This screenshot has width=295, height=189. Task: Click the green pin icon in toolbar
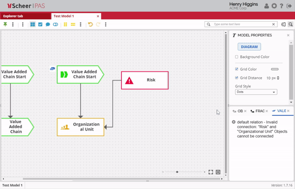pos(5,24)
